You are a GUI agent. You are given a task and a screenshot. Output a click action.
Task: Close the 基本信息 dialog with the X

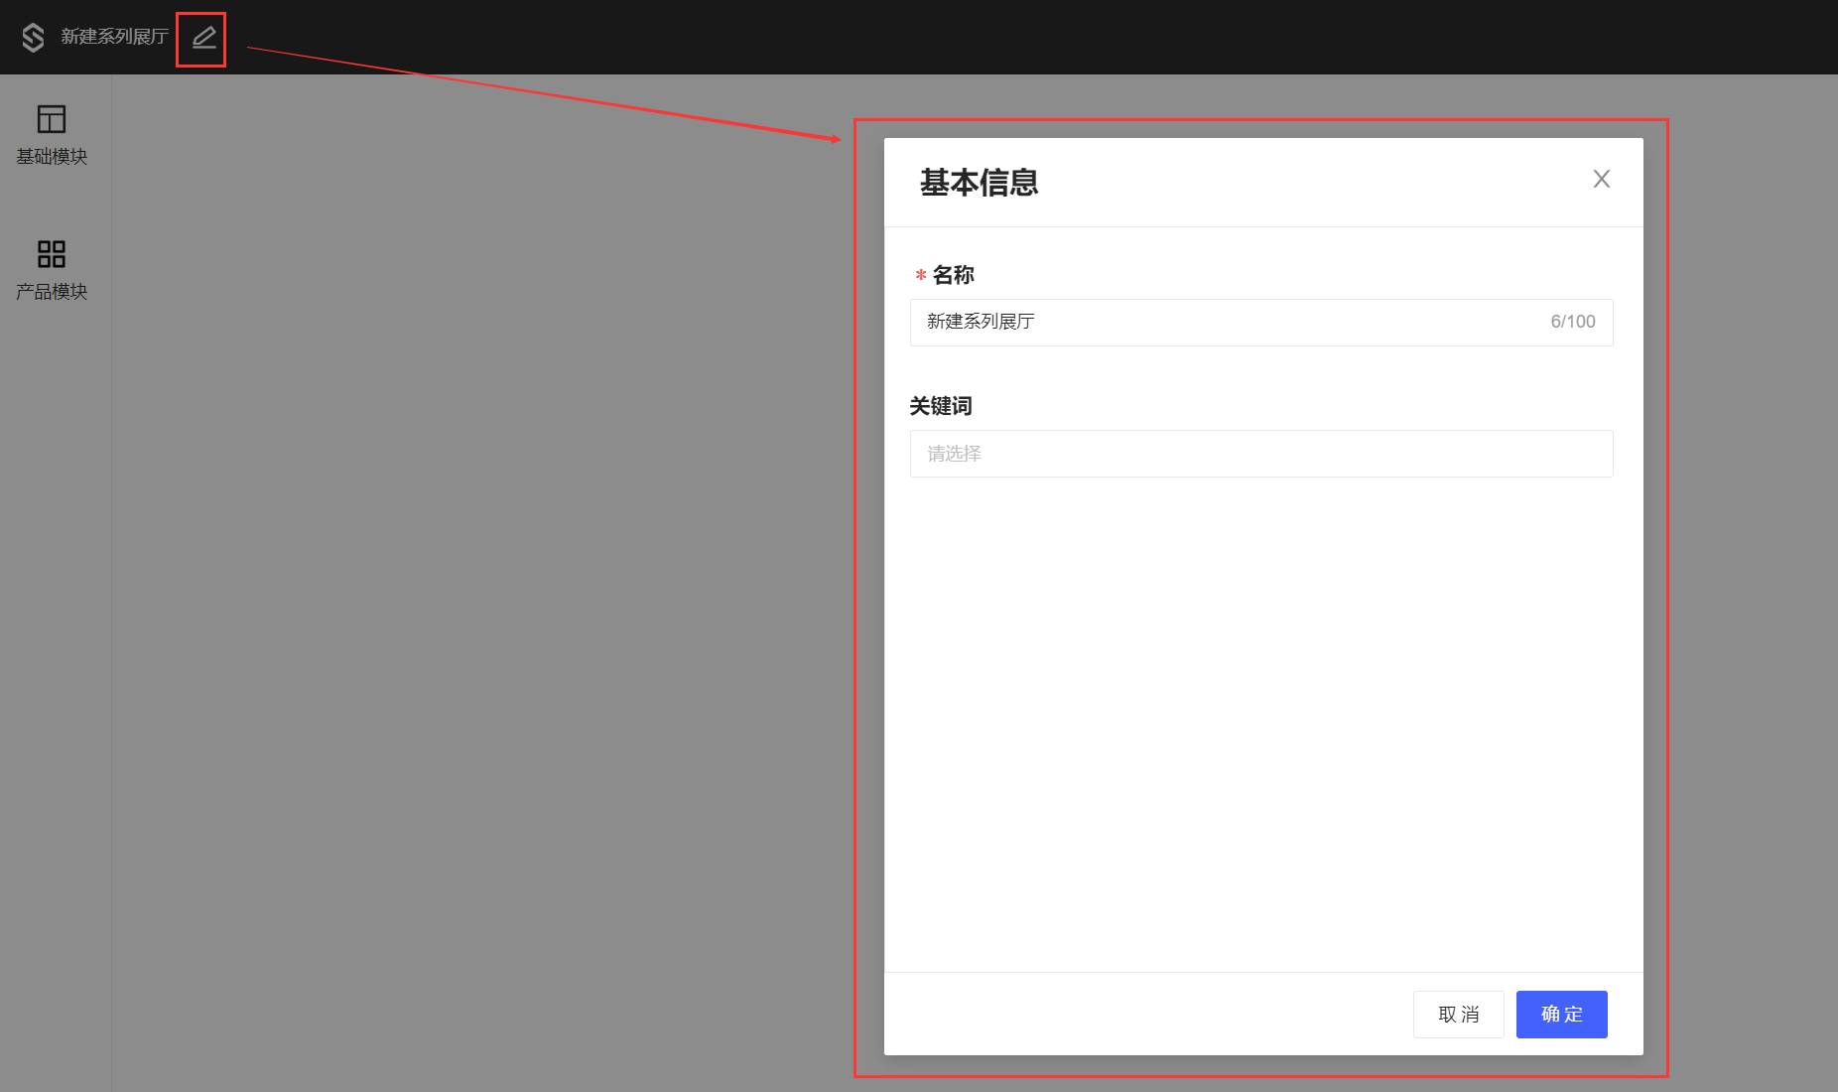[x=1601, y=179]
